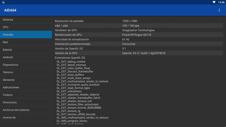Open the Sistema section
The width and height of the screenshot is (226, 127).
coord(26,19)
